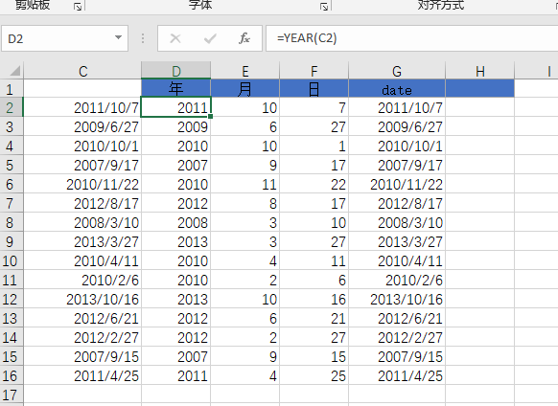Viewport: 558px width, 406px height.
Task: Click the cancel entry X icon
Action: [175, 38]
